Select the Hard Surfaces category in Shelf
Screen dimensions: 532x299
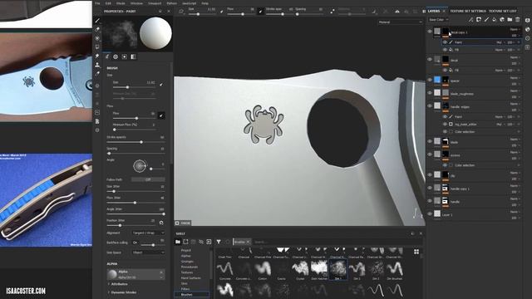190,278
